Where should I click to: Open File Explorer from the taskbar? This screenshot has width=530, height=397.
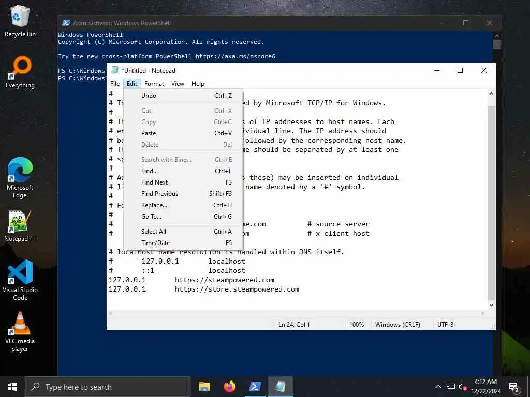(x=204, y=387)
